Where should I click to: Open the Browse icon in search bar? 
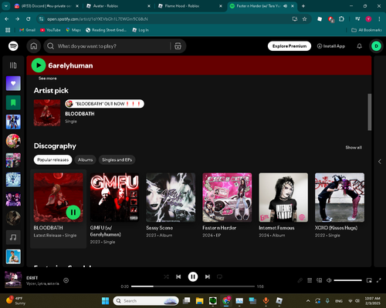tap(178, 46)
